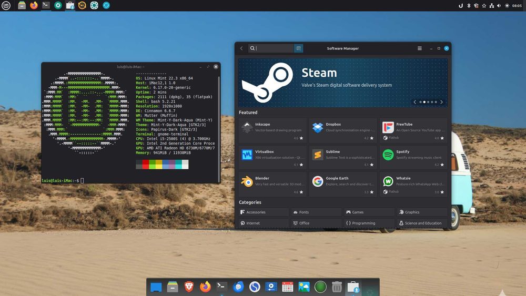Click yellow color block in neofetch palette
Viewport: 526px width, 296px height.
coord(159,164)
